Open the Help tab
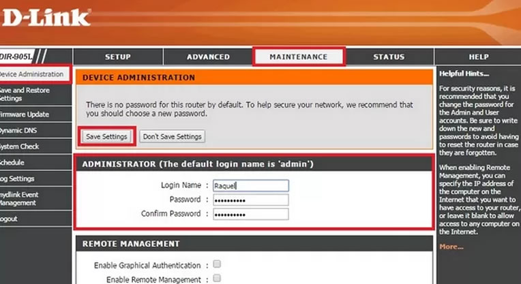Image resolution: width=521 pixels, height=284 pixels. point(479,57)
